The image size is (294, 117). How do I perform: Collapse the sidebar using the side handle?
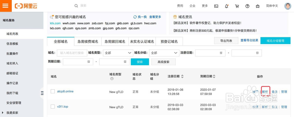(x=42, y=93)
